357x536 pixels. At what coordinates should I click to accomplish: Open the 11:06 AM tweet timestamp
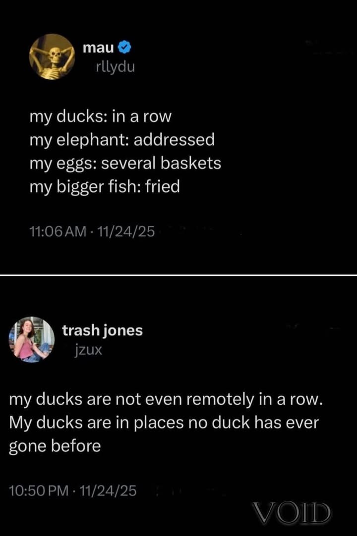click(x=58, y=231)
